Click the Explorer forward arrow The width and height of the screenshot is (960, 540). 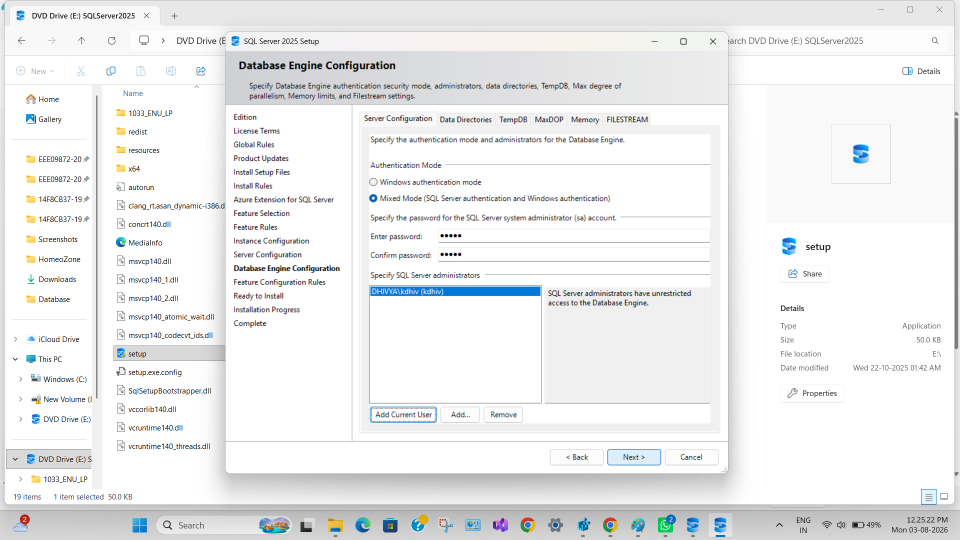click(x=52, y=41)
